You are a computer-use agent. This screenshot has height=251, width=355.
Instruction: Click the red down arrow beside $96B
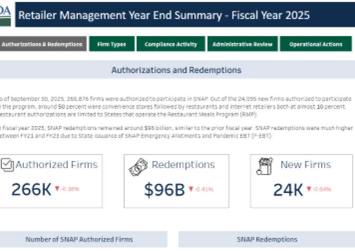[x=191, y=189]
